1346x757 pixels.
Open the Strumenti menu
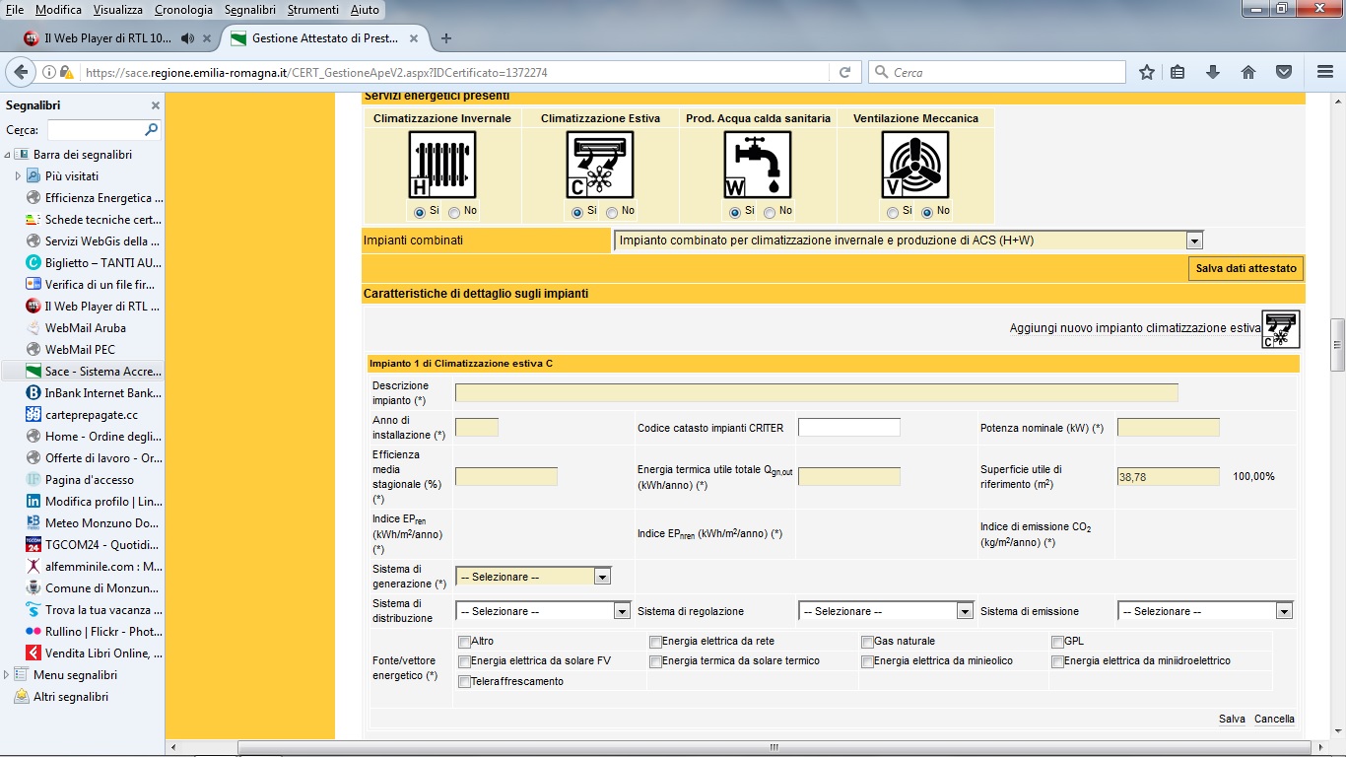(x=313, y=10)
